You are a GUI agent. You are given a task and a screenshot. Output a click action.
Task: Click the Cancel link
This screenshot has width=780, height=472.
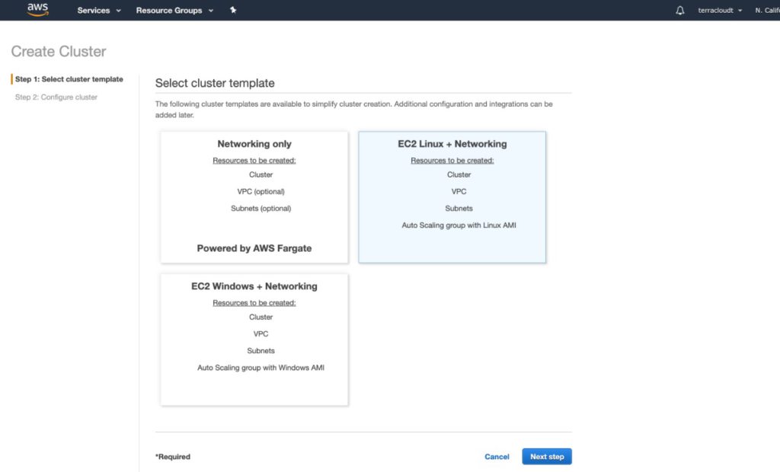point(497,457)
